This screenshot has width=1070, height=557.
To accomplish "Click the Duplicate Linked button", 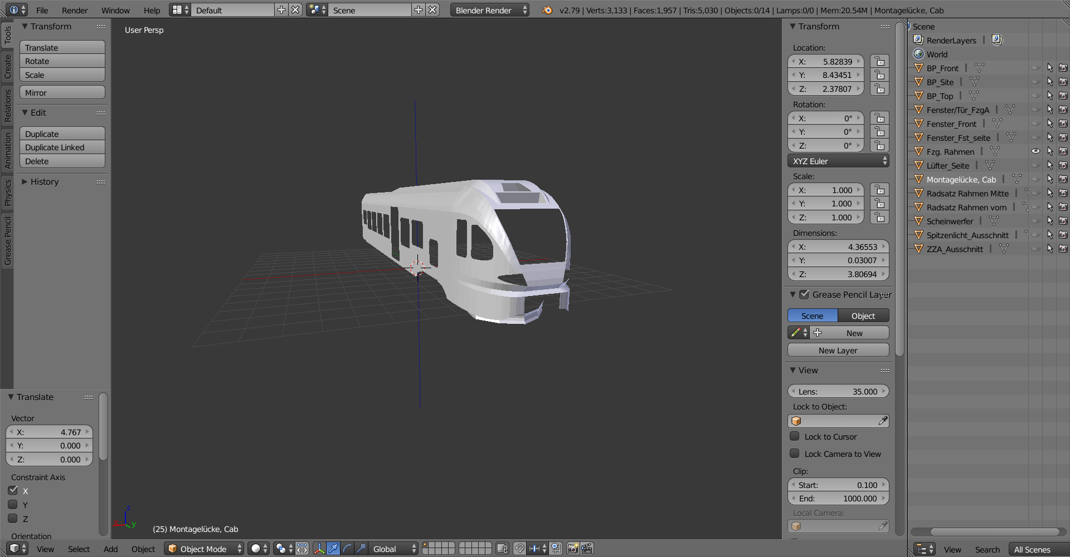I will (62, 147).
